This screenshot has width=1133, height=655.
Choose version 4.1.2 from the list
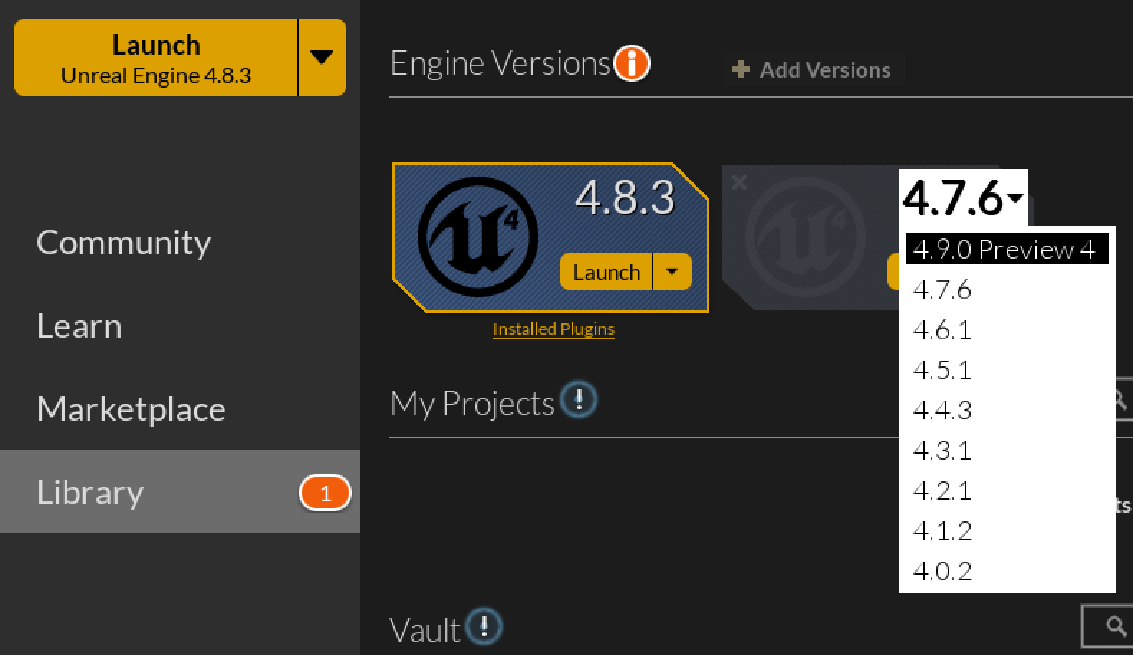(x=1007, y=531)
